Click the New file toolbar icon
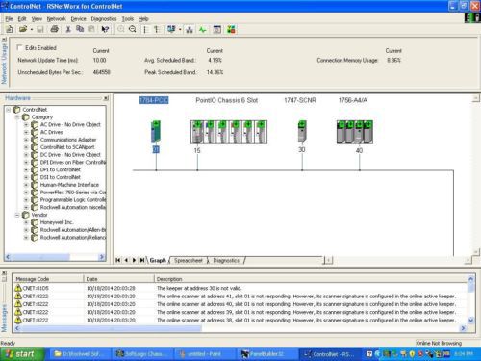Screen dimensions: 481x361 [x=10, y=30]
